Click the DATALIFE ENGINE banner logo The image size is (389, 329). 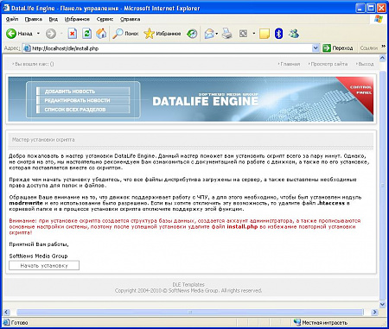pos(205,100)
